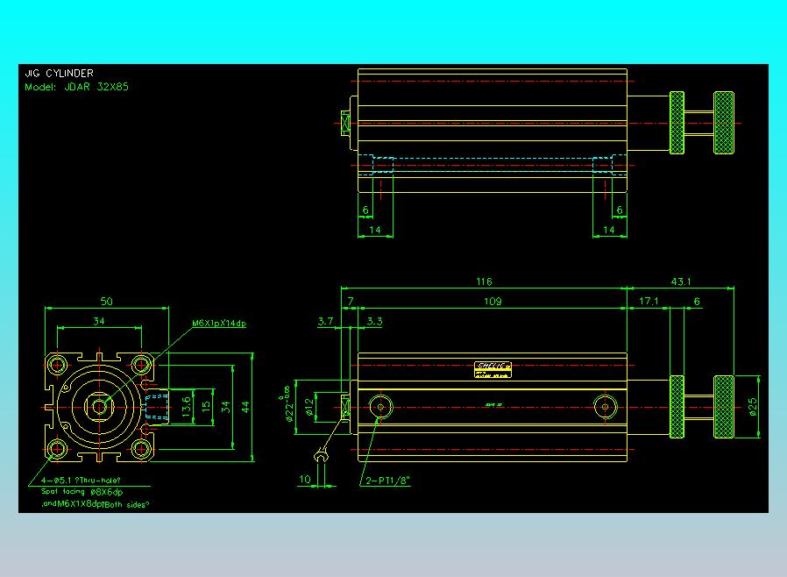The width and height of the screenshot is (787, 577).
Task: Select the wrench symbol near the 10 dimension
Action: click(x=320, y=454)
